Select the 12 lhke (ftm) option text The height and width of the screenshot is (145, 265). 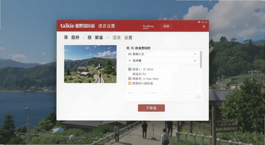coord(146,78)
